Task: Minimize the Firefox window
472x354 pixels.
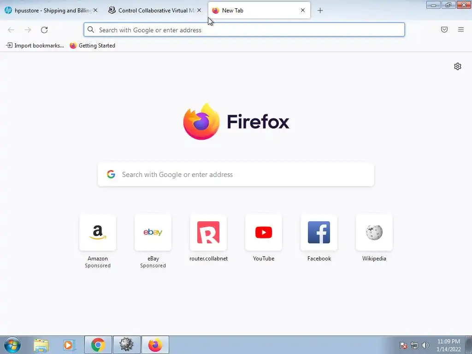Action: pos(433,5)
